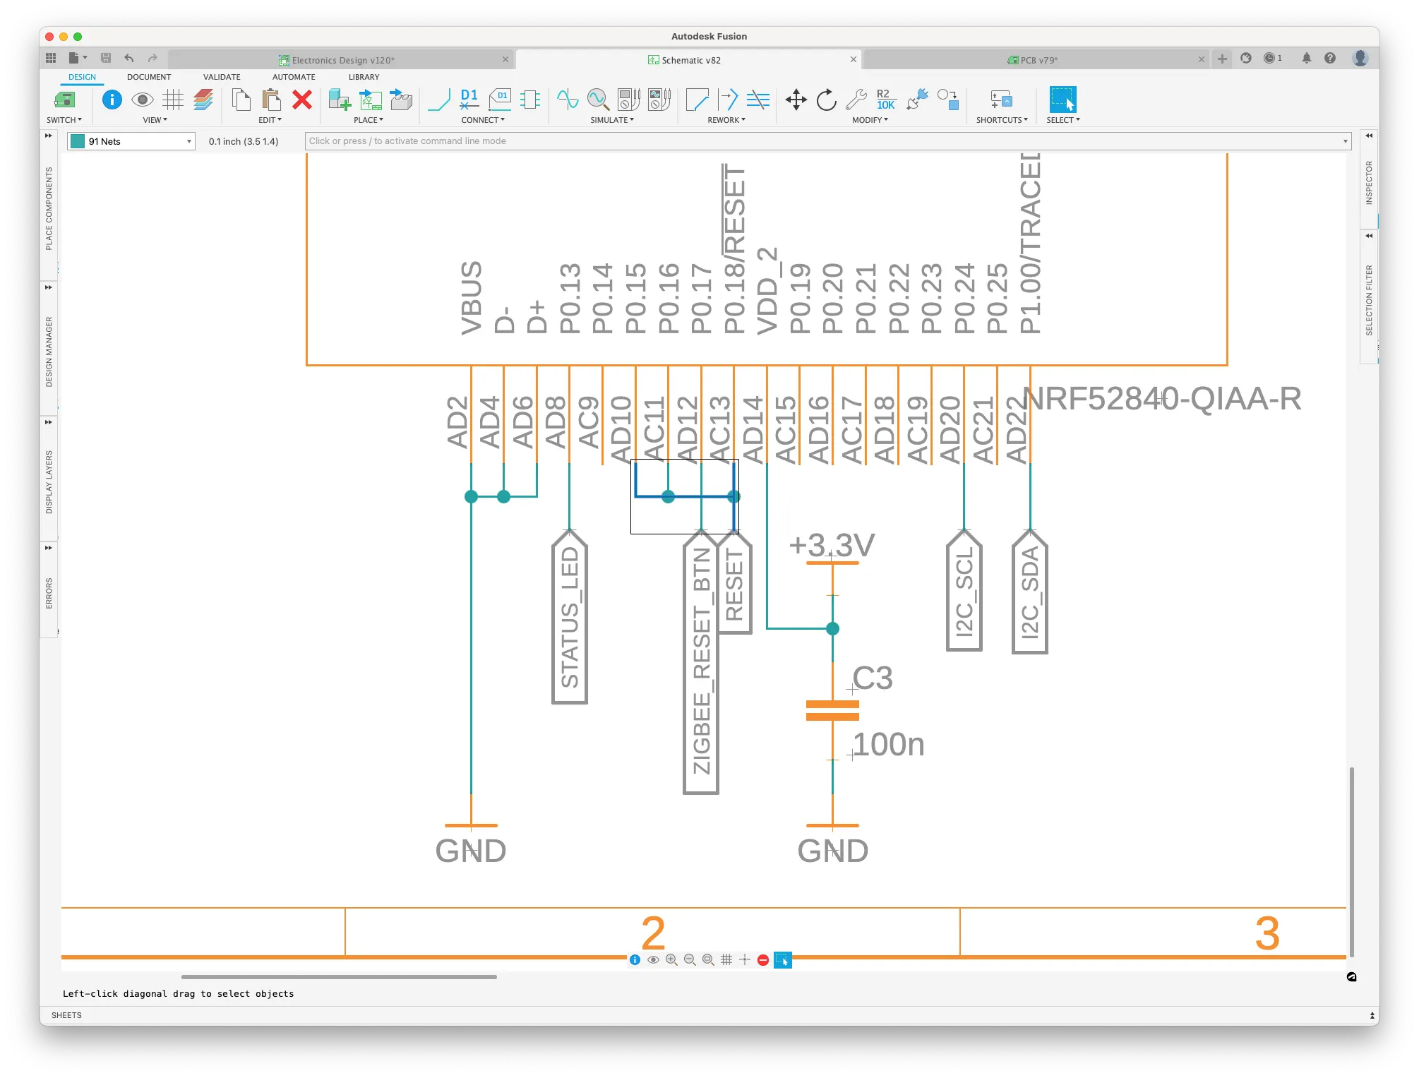Screen dimensions: 1419x1078
Task: Switch to the VALIDATE ribbon tab
Action: coord(222,77)
